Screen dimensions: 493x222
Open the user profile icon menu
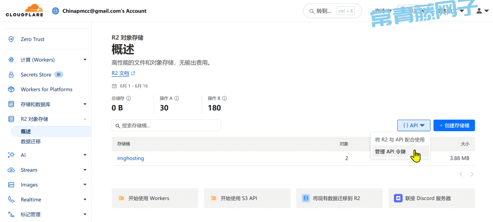[482, 11]
